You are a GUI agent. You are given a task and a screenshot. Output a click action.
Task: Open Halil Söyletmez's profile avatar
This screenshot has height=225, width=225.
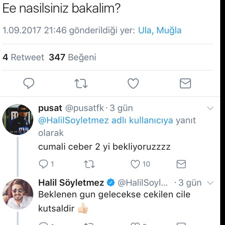tap(18, 194)
